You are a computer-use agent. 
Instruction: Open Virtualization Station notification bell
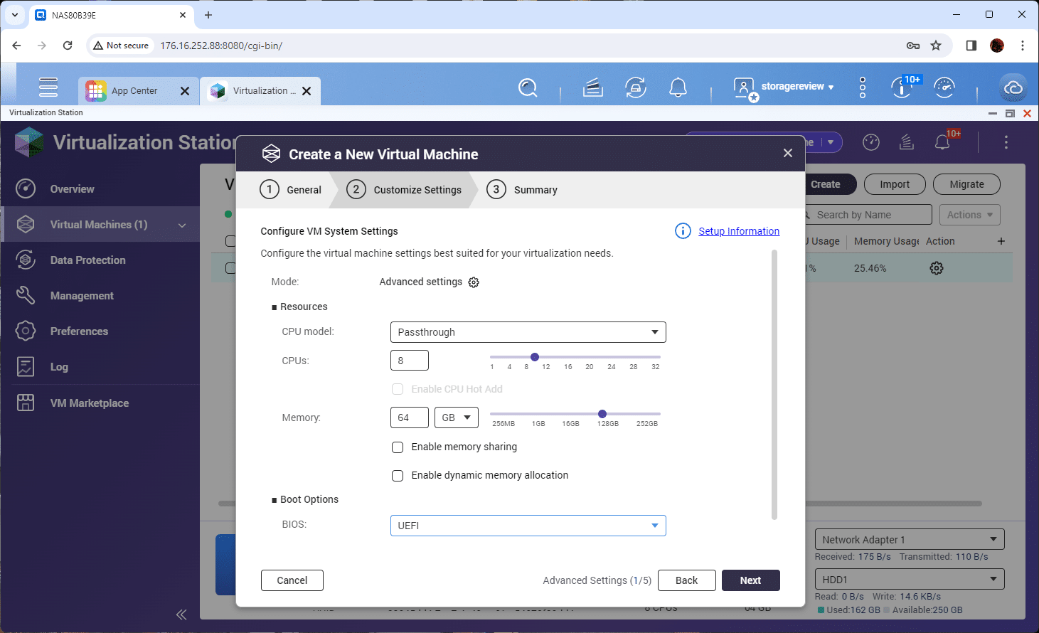click(943, 142)
